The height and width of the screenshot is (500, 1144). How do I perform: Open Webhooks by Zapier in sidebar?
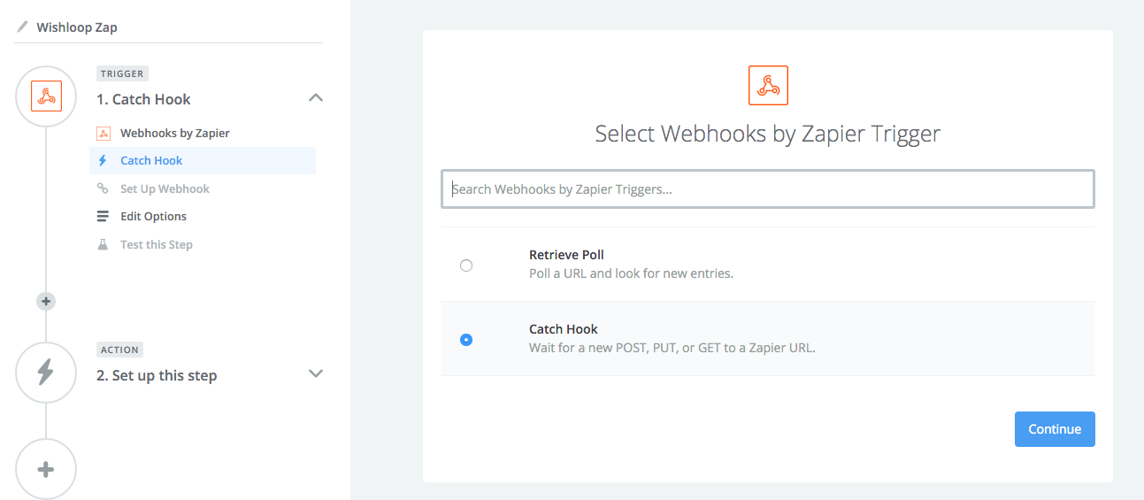click(x=175, y=134)
